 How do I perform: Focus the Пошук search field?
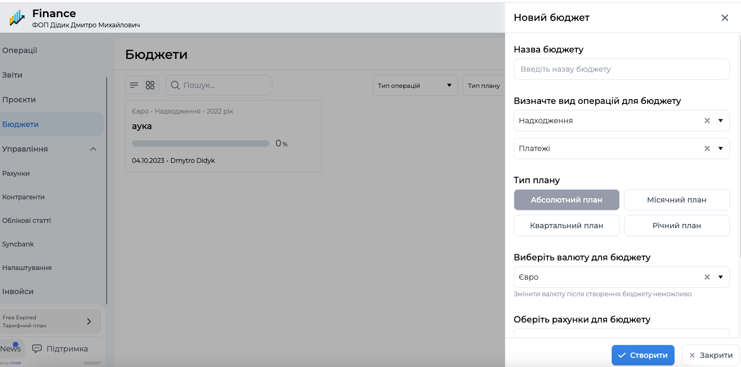pos(219,85)
